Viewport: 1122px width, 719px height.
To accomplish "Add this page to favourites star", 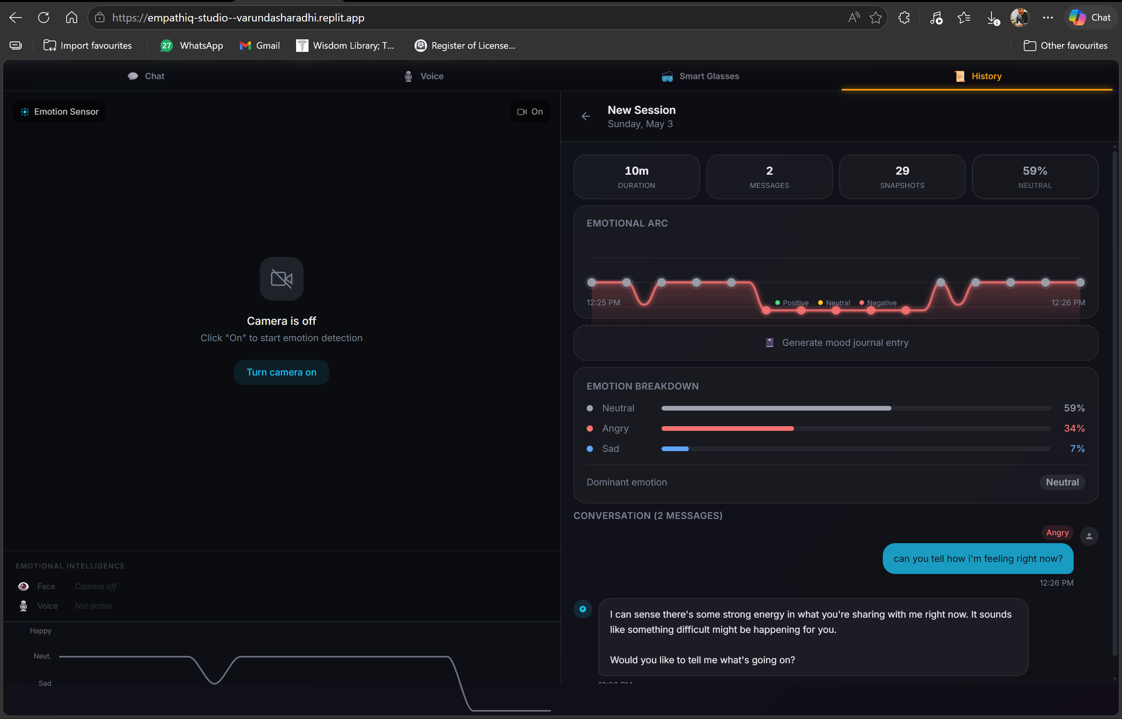I will tap(876, 18).
